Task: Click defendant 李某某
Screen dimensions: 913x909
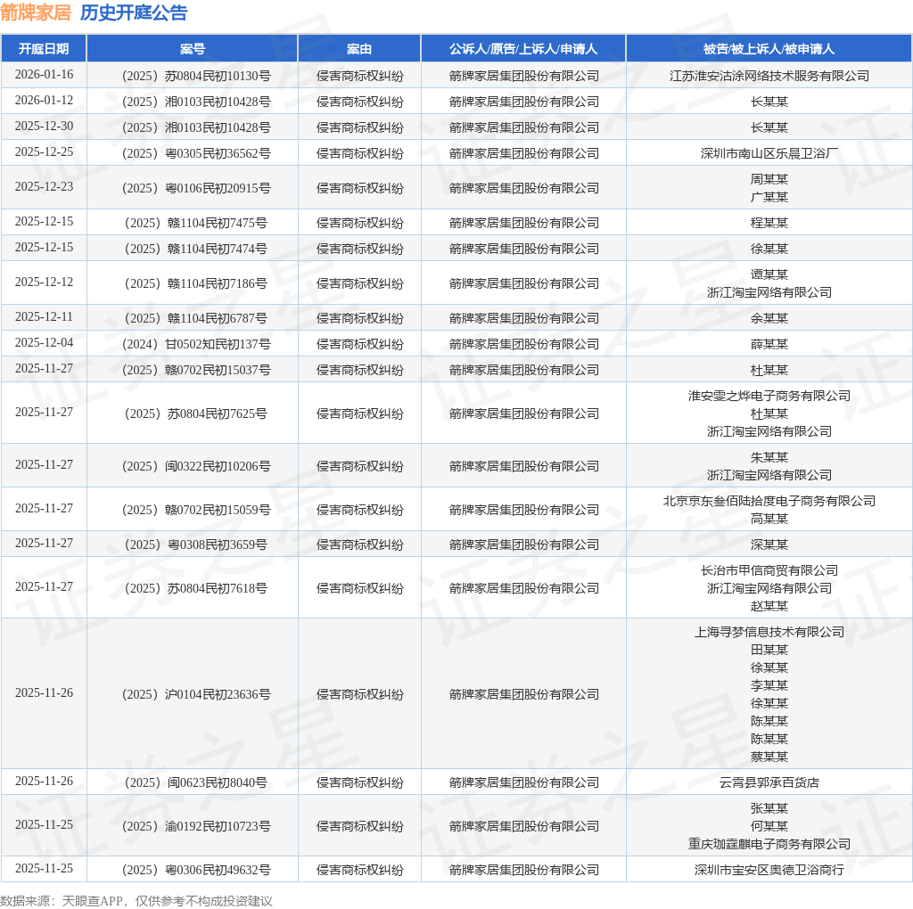Action: [769, 685]
